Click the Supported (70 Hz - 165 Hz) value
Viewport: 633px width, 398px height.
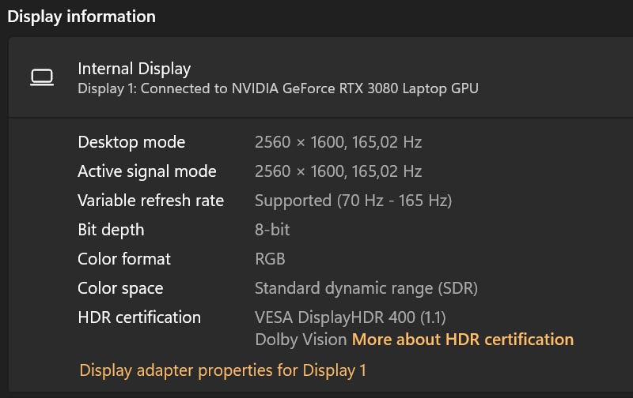[353, 201]
